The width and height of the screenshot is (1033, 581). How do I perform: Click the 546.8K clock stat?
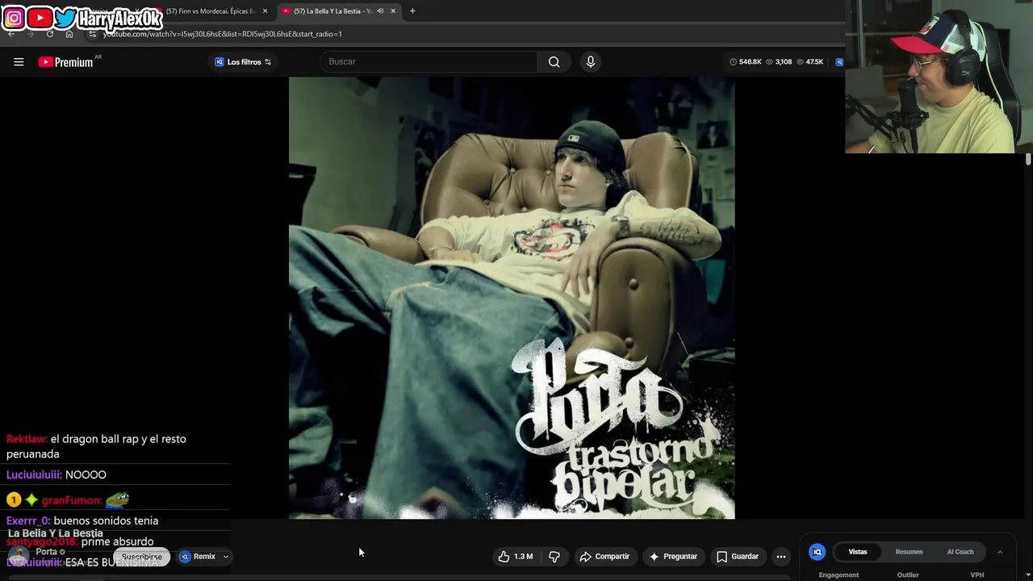point(745,62)
